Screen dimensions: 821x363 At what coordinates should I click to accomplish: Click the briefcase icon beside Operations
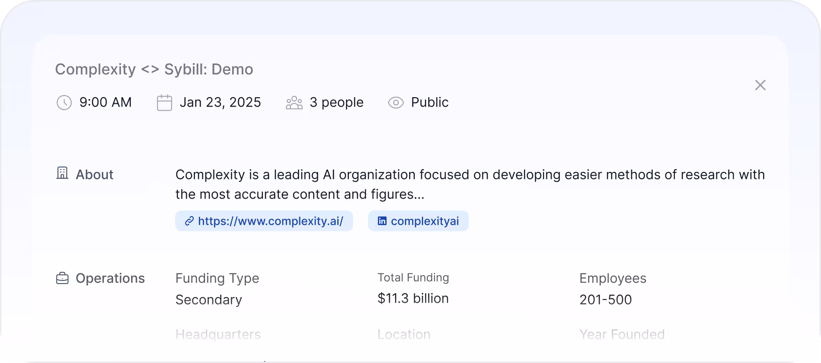tap(62, 278)
